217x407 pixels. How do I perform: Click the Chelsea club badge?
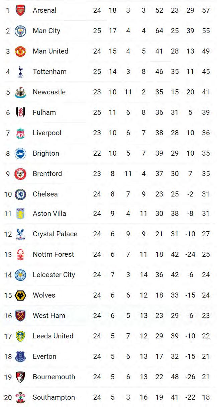coord(20,194)
